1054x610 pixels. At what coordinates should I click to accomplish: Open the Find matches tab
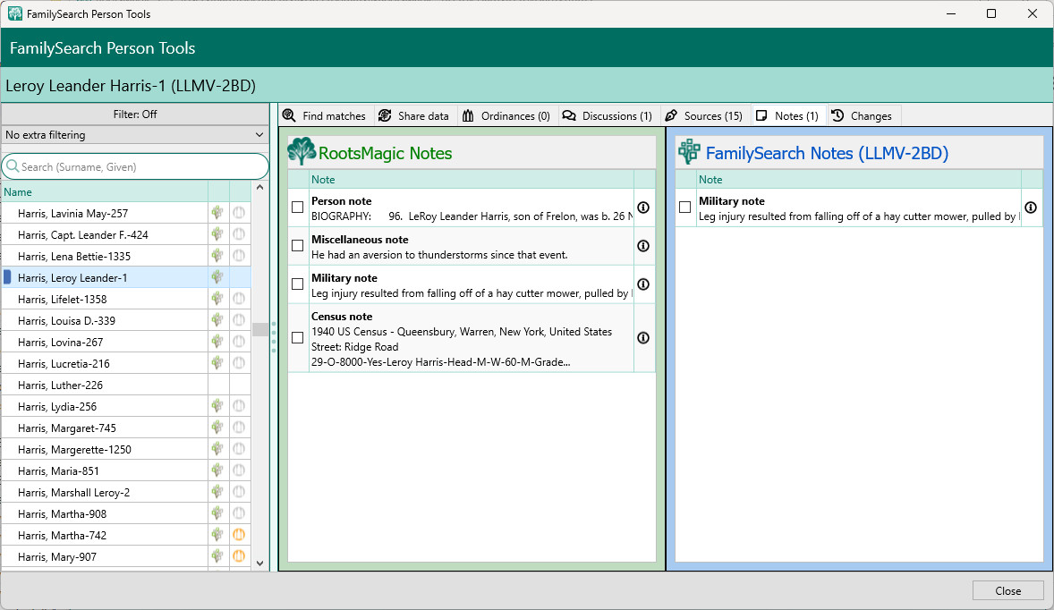coord(325,116)
